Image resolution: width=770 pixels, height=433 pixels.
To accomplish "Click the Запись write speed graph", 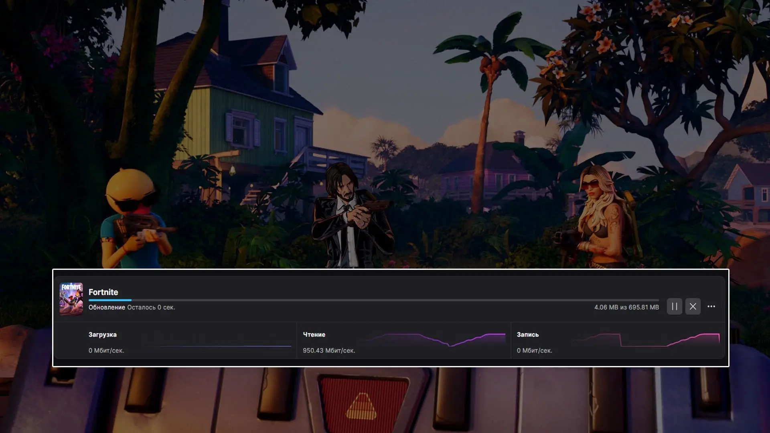I will [x=646, y=340].
